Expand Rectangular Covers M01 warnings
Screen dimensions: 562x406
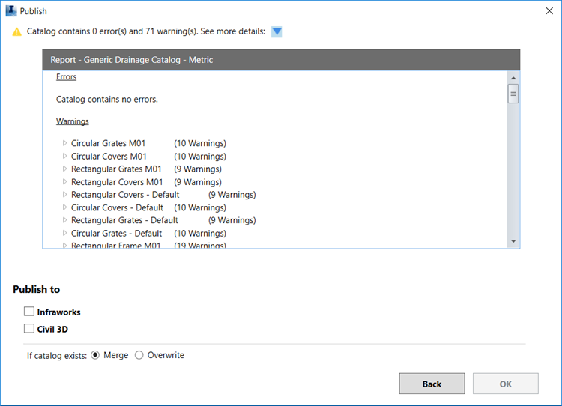[65, 182]
